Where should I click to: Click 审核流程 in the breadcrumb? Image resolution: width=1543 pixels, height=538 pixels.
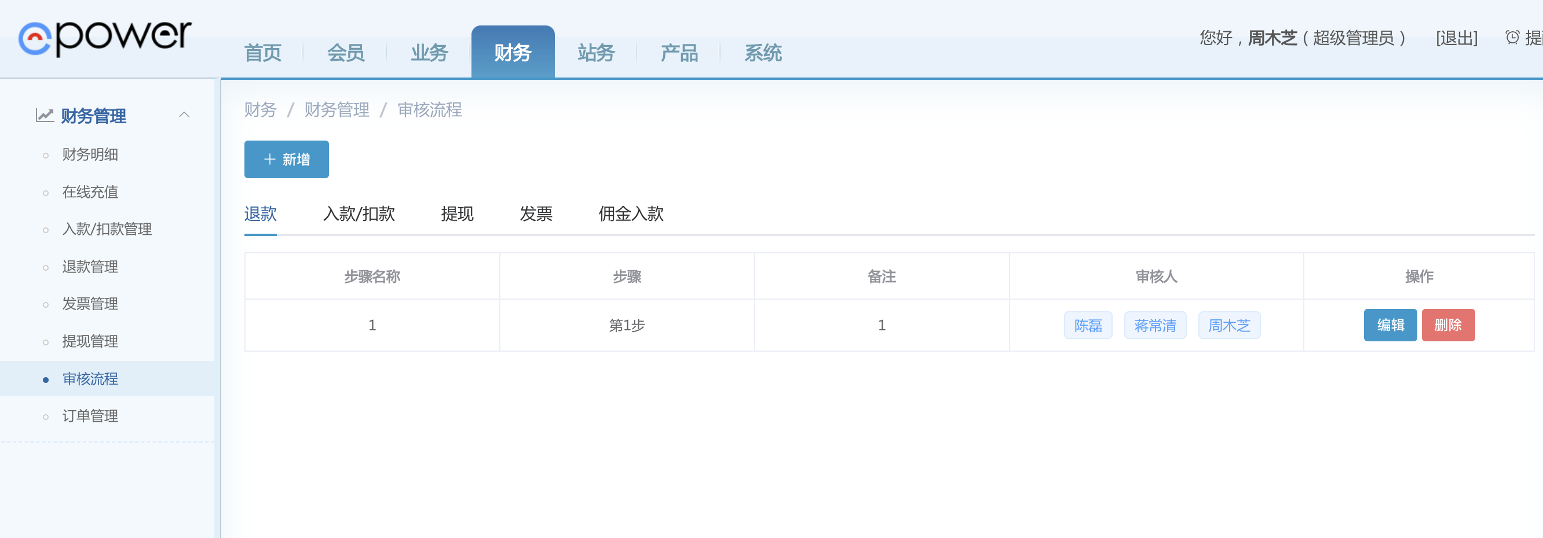point(430,109)
